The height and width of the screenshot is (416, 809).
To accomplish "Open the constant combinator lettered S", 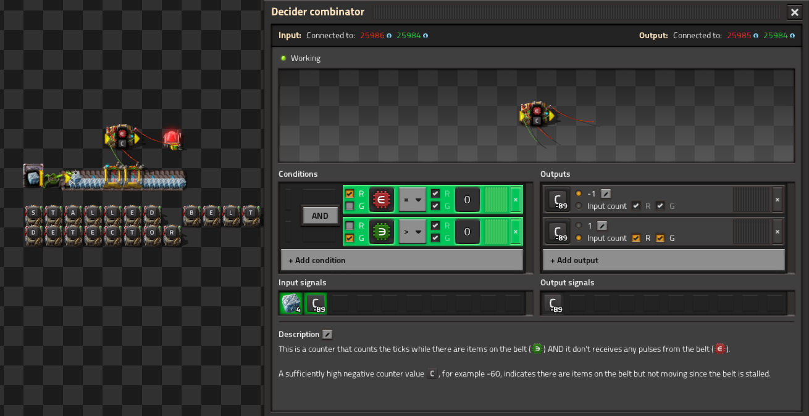I will (x=33, y=214).
